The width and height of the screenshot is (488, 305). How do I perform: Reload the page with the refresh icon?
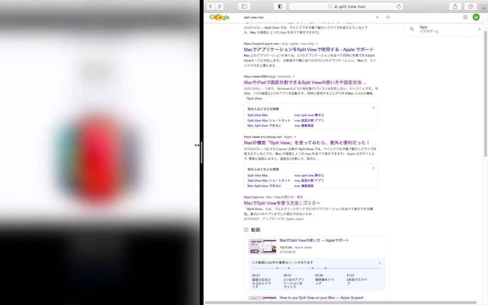(x=399, y=6)
